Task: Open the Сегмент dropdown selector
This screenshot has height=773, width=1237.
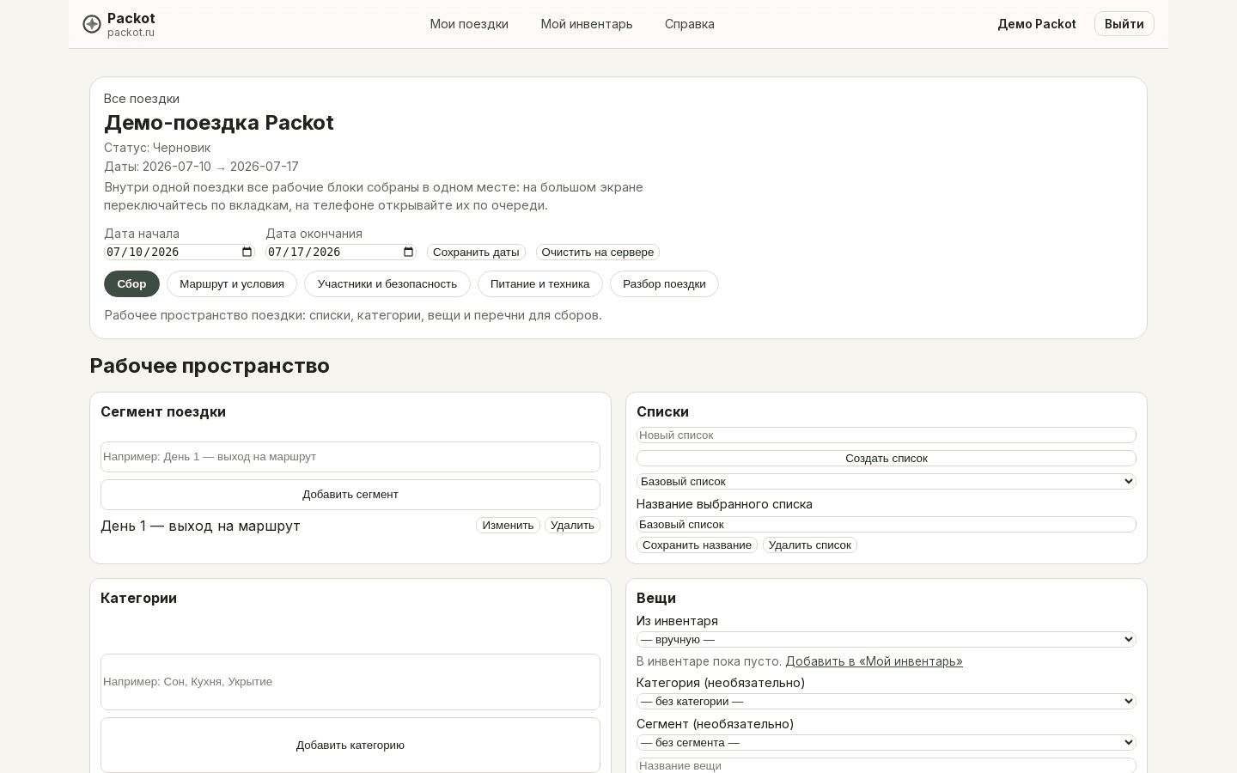Action: [x=886, y=743]
